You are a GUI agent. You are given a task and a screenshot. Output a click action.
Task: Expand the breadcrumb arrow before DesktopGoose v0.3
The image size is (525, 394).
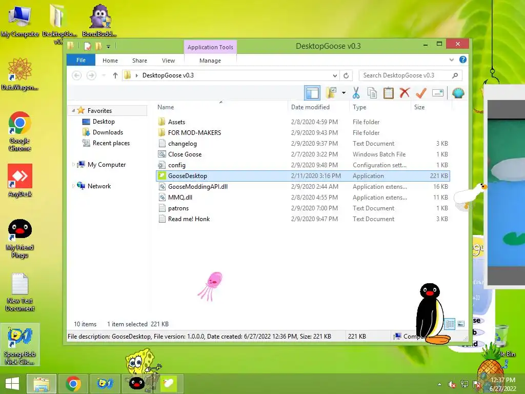click(x=136, y=76)
